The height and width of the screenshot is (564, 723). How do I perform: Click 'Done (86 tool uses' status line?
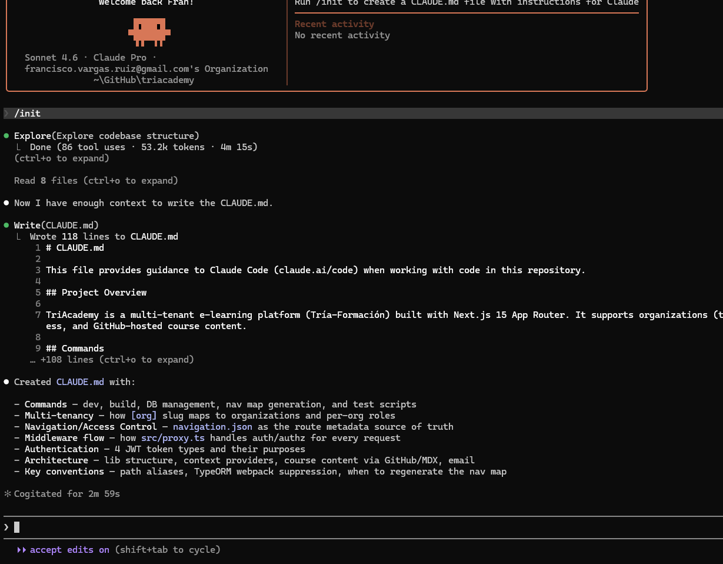144,147
